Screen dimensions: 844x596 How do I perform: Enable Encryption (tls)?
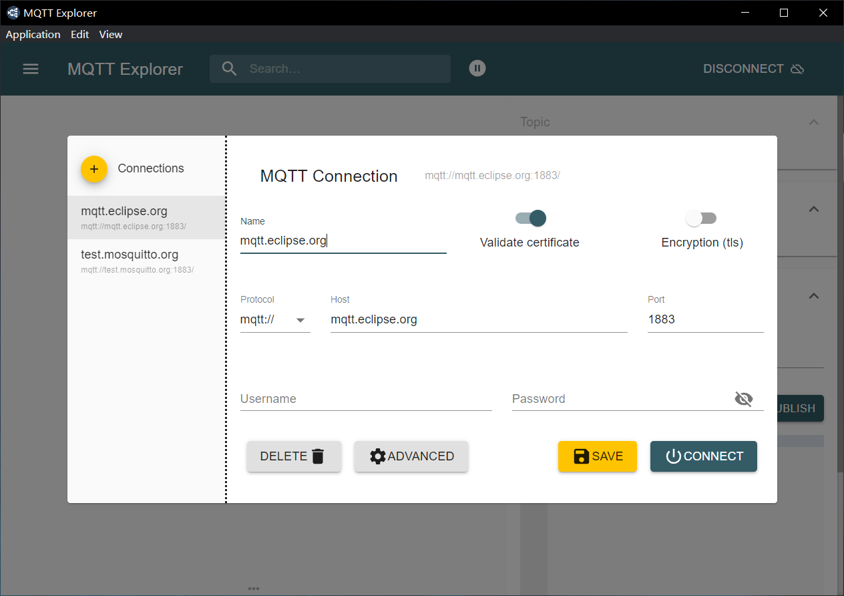(x=701, y=218)
